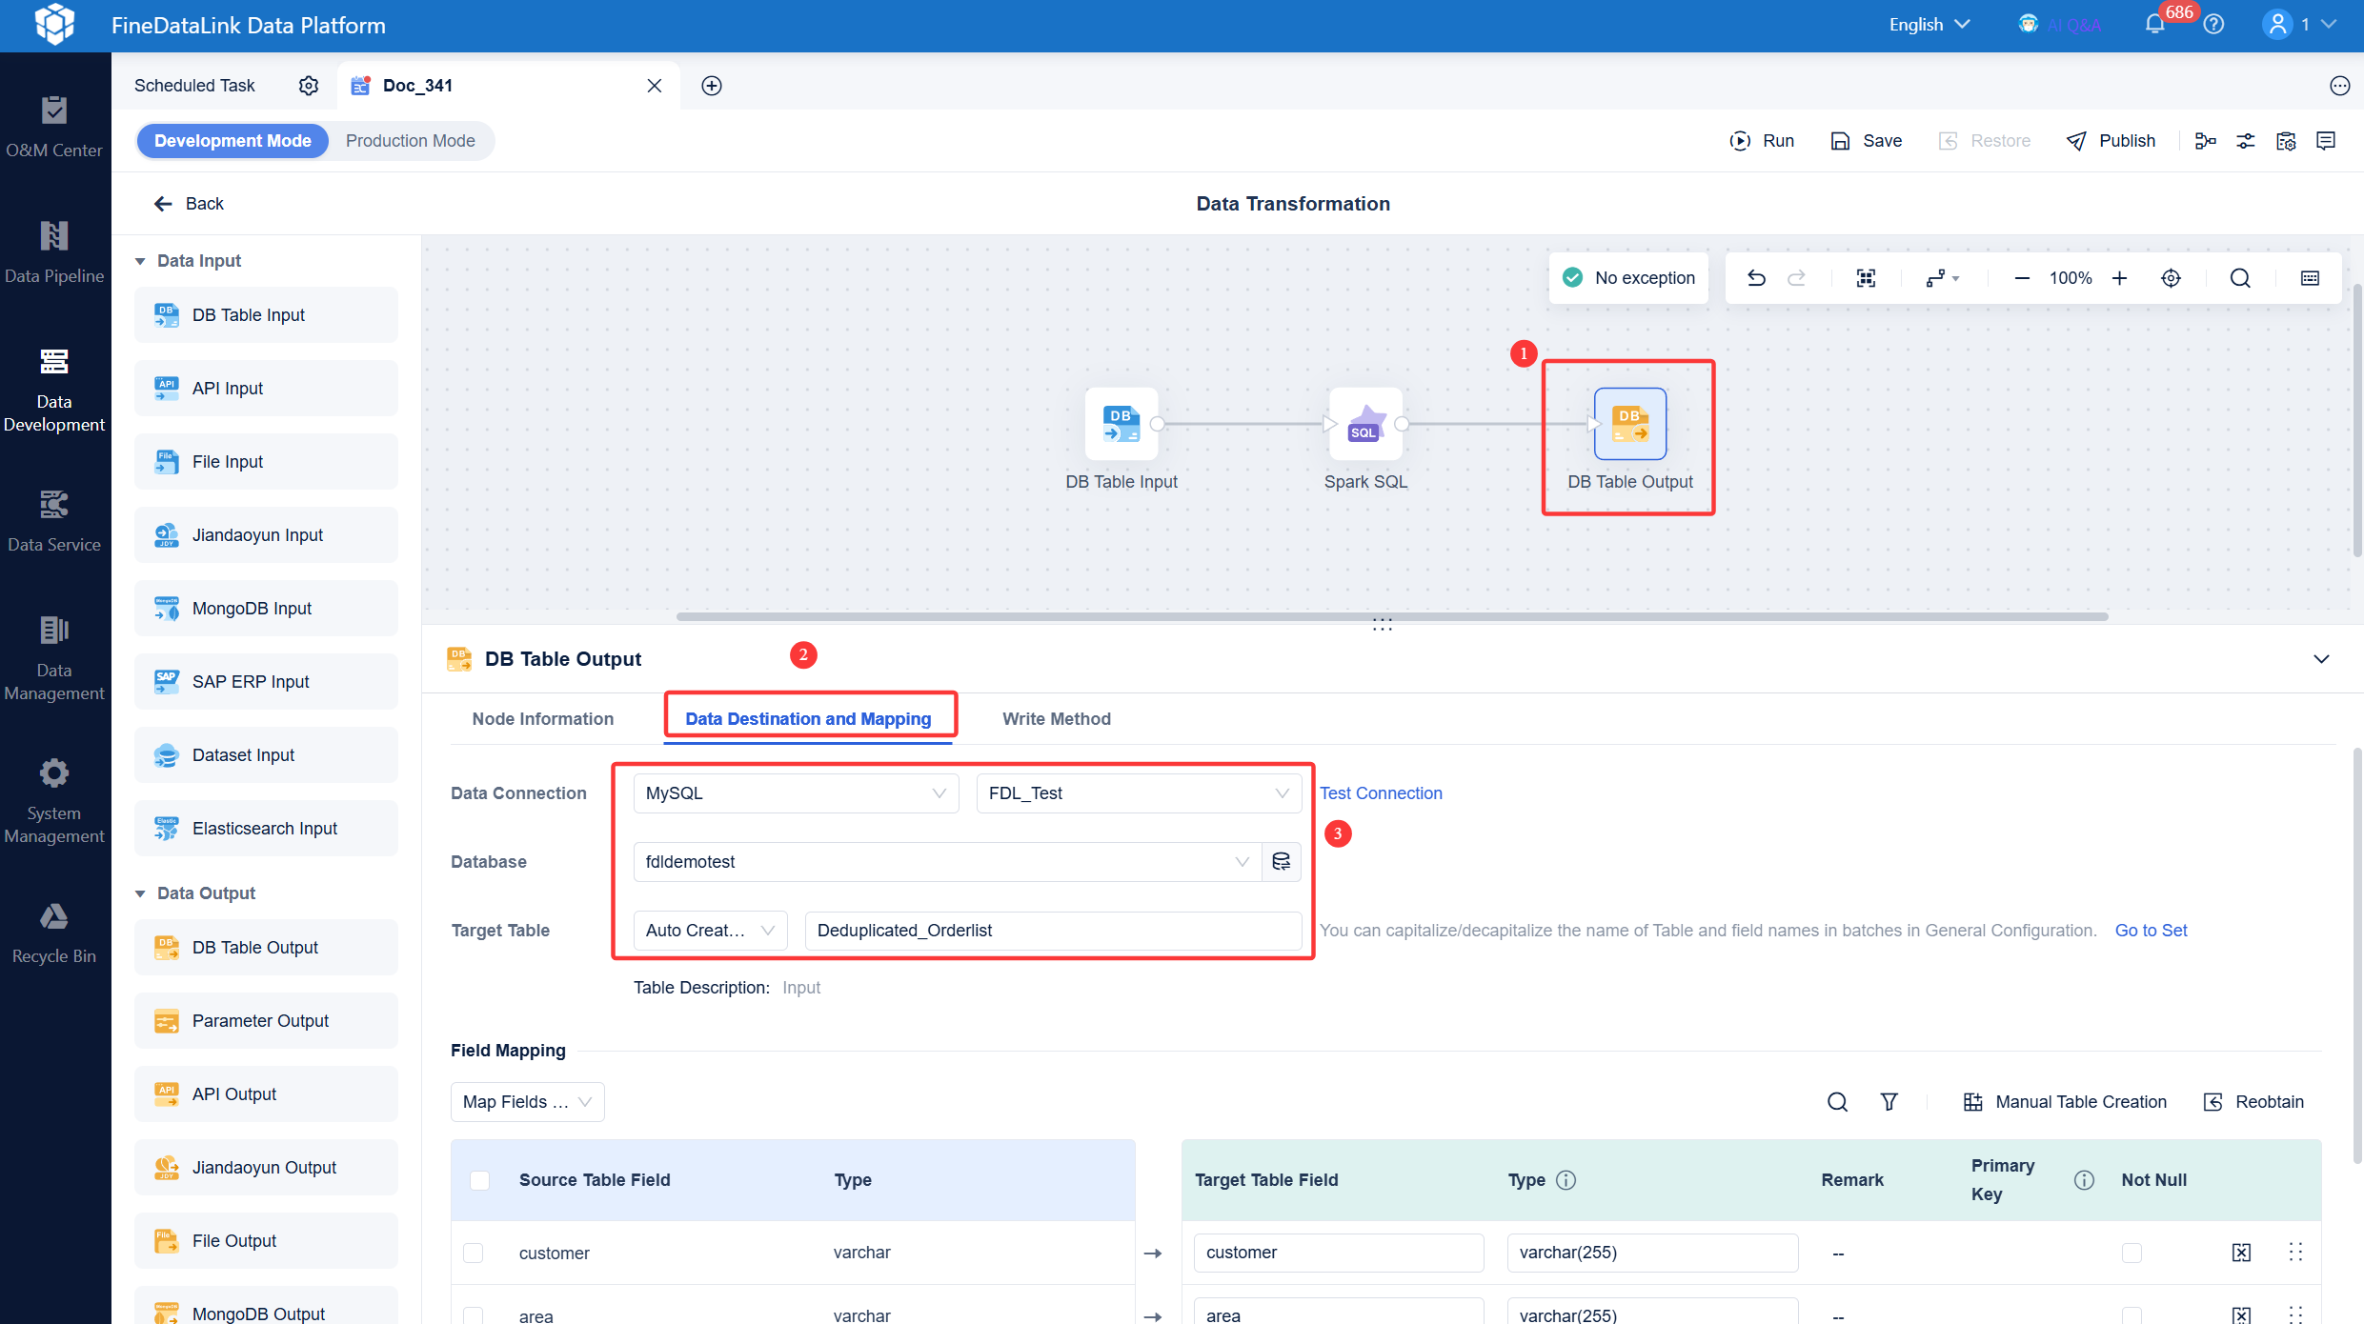2364x1324 pixels.
Task: Collapse the Data Input tree section
Action: pyautogui.click(x=140, y=261)
